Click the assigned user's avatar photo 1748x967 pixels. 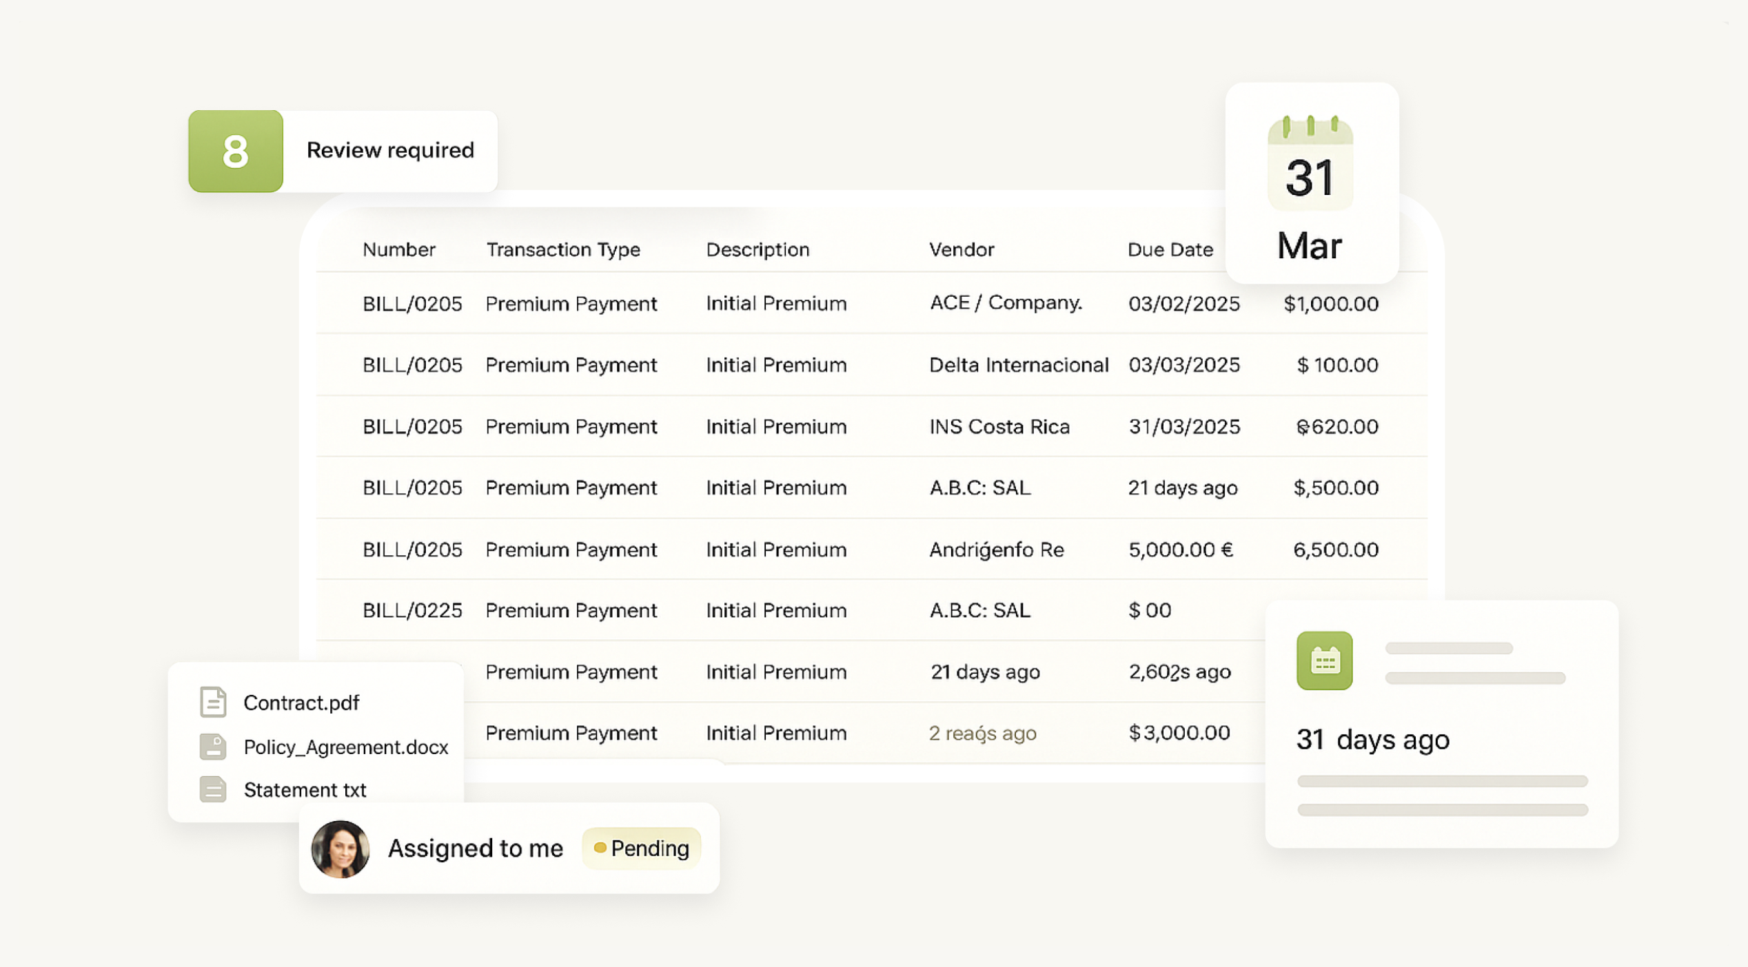click(341, 849)
